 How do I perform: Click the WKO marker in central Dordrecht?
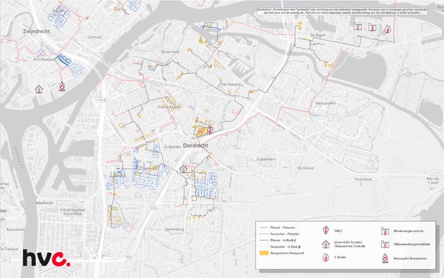point(210,132)
